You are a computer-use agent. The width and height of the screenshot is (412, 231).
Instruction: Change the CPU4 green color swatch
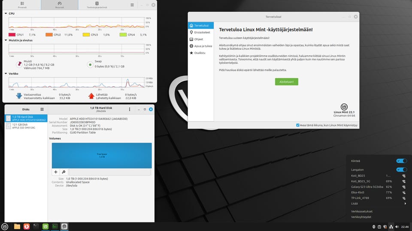tap(123, 35)
